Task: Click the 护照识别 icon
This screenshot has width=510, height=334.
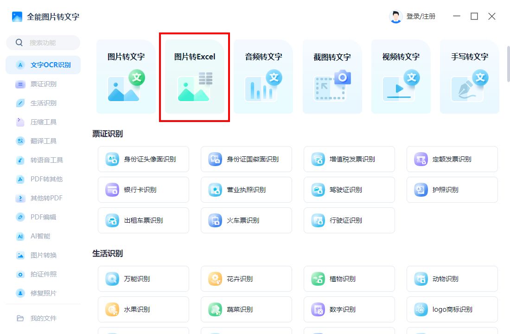Action: [x=421, y=190]
